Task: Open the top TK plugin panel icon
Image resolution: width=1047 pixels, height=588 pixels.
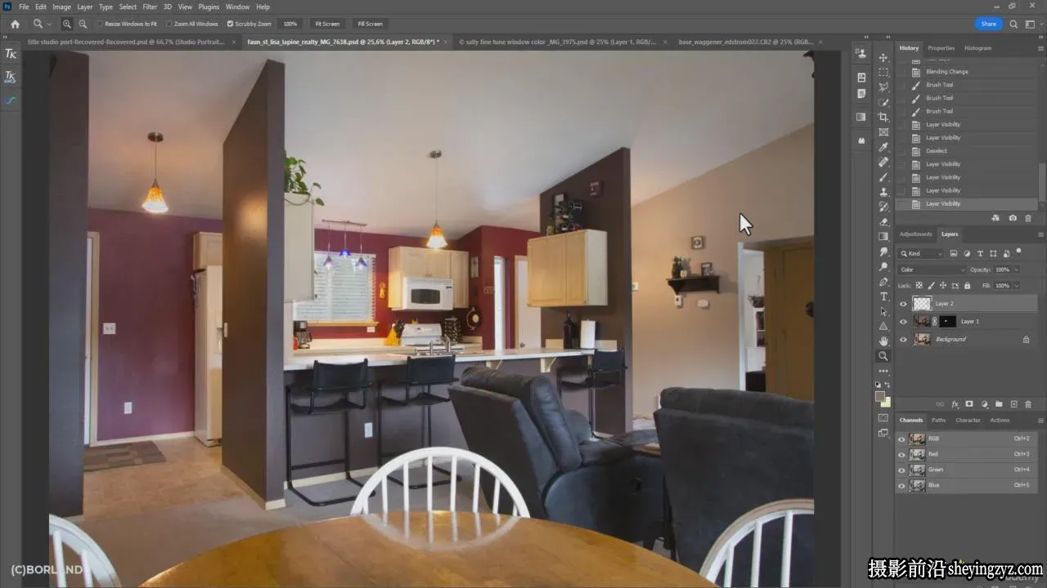Action: (x=11, y=54)
